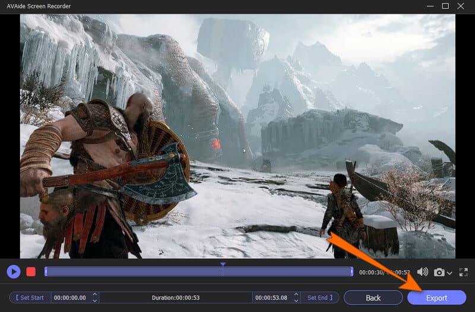Click the trim start handle on timeline
Image resolution: width=475 pixels, height=312 pixels.
(x=46, y=272)
